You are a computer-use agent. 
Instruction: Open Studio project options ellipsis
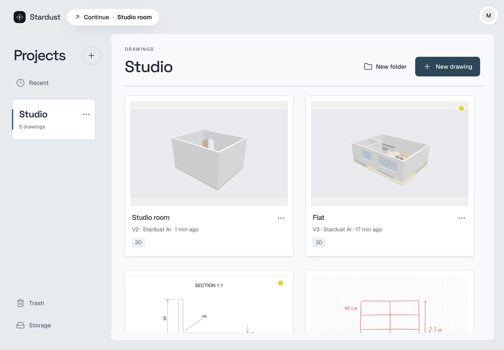[x=86, y=114]
